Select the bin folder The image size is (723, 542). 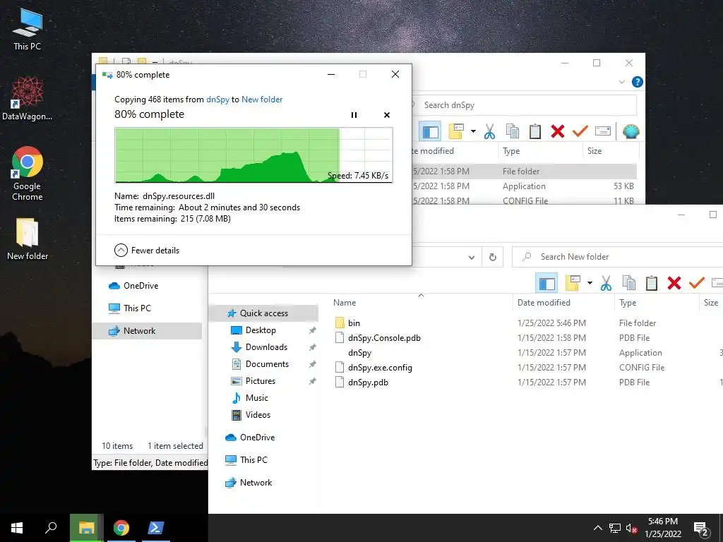click(354, 323)
